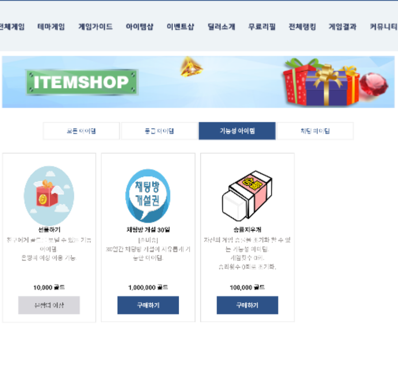Click the 채팅방 개설권 speech bubble icon
This screenshot has width=398, height=367.
pyautogui.click(x=148, y=196)
